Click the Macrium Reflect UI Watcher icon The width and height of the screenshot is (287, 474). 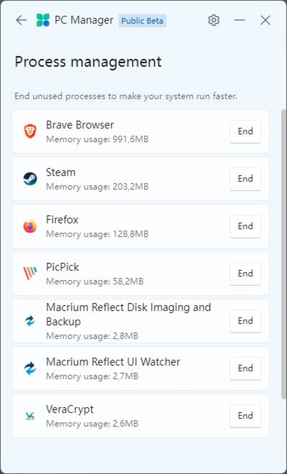[x=30, y=368]
